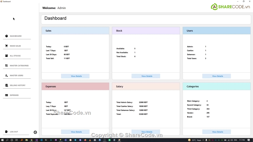Click the shopping cart icon
Image resolution: width=253 pixels, height=142 pixels.
[6, 46]
